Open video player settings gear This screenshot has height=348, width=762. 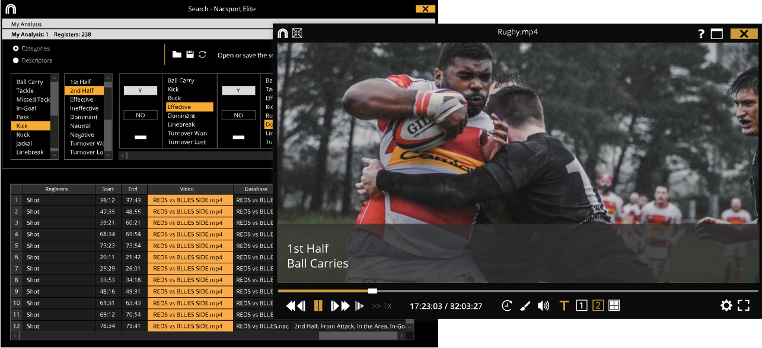tap(726, 306)
